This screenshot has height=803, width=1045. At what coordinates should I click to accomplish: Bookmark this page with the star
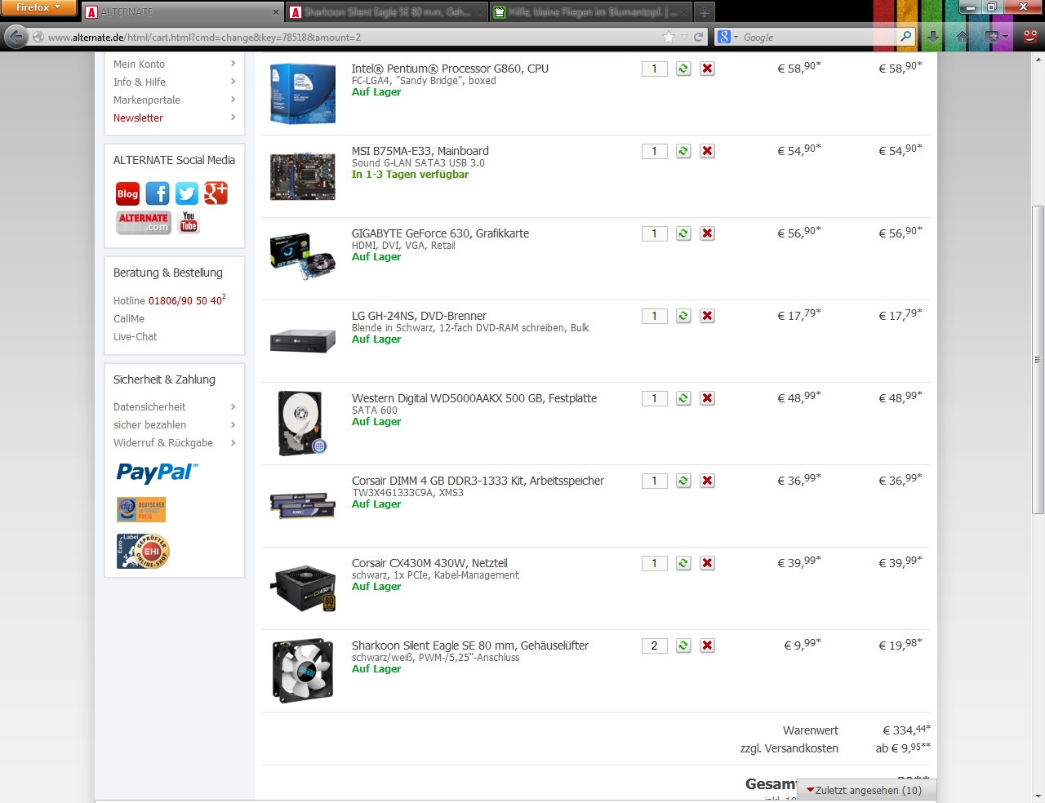tap(669, 37)
